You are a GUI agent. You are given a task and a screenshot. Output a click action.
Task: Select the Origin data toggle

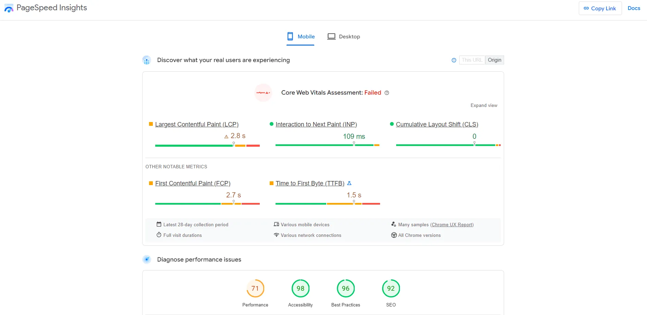[x=495, y=60]
